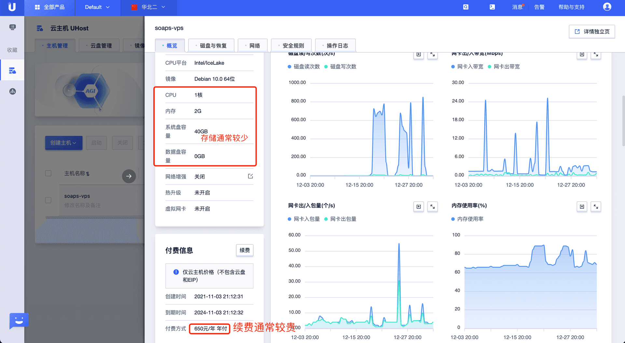Click the edit icon beside 网络增强
Image resolution: width=625 pixels, height=343 pixels.
point(250,176)
